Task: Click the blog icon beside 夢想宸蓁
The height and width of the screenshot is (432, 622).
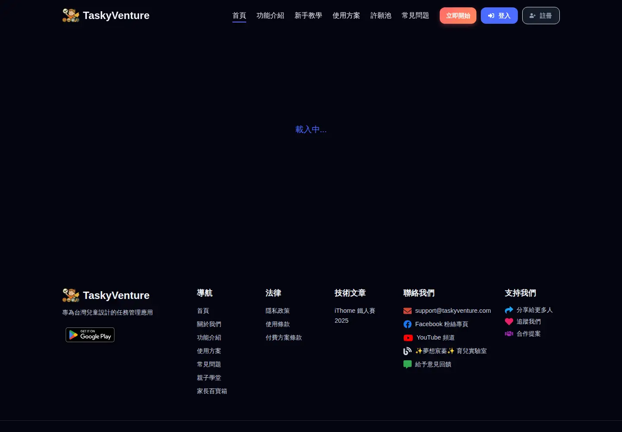Action: pyautogui.click(x=407, y=351)
